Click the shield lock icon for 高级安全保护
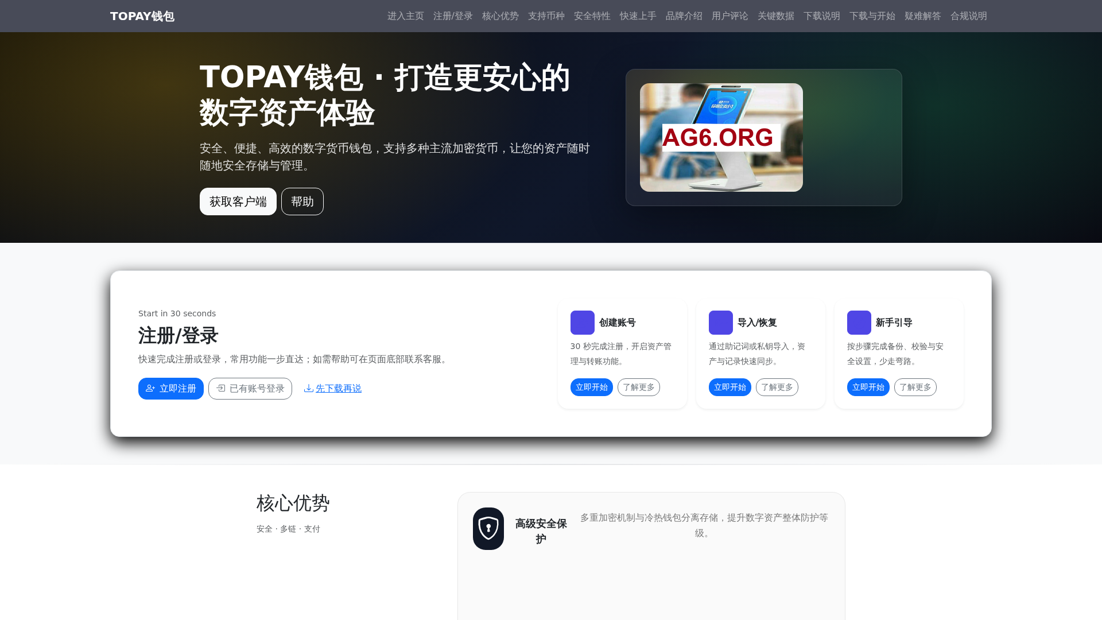 click(488, 529)
